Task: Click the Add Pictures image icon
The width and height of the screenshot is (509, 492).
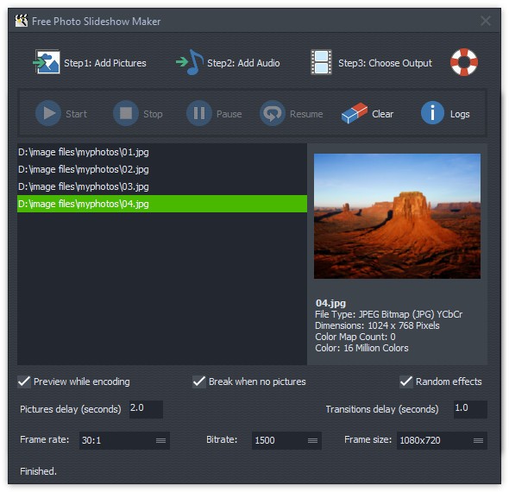Action: [x=47, y=61]
